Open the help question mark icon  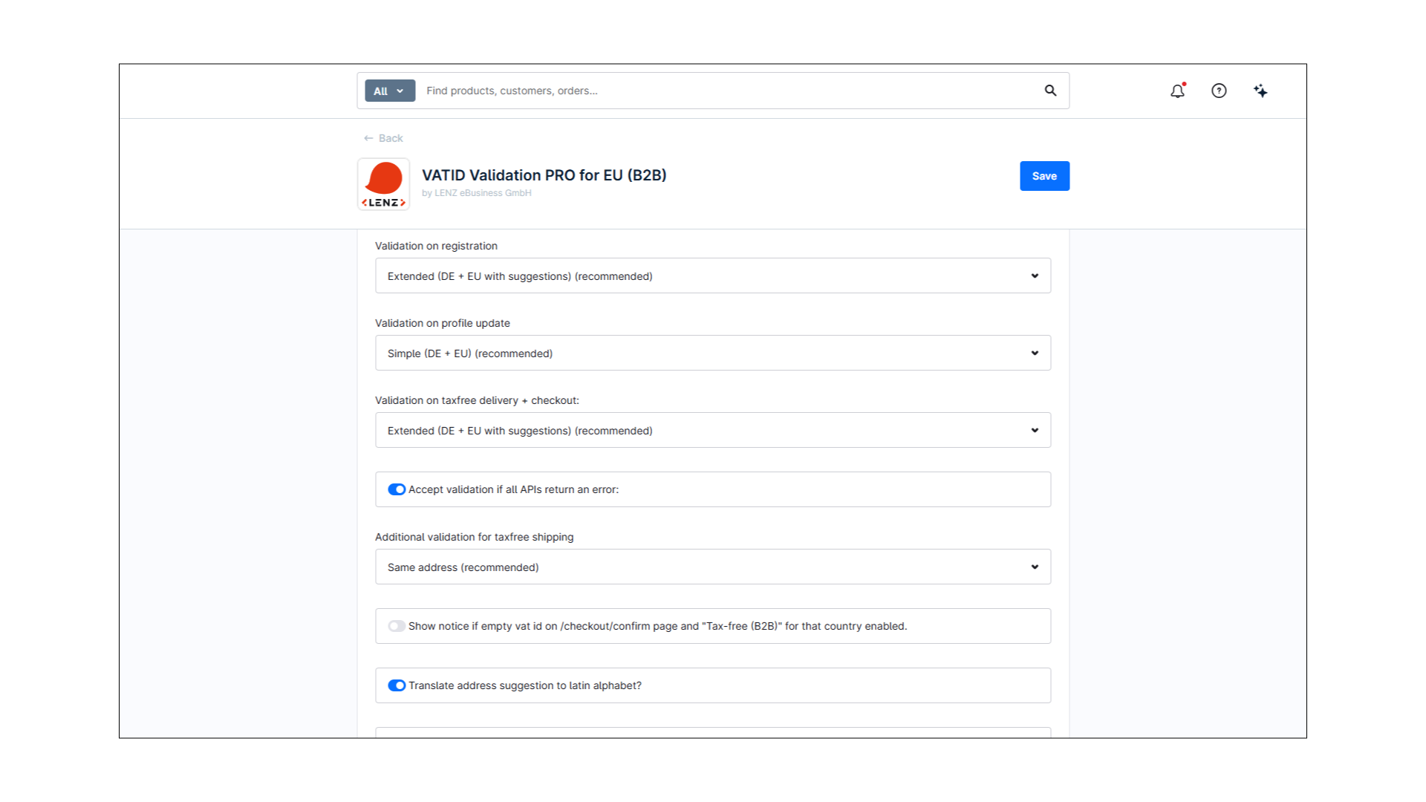click(1219, 91)
